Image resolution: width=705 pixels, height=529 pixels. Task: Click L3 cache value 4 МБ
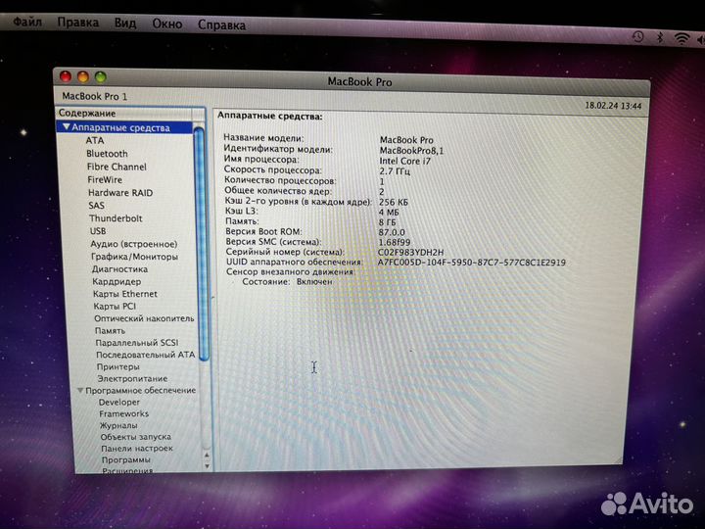pyautogui.click(x=389, y=212)
